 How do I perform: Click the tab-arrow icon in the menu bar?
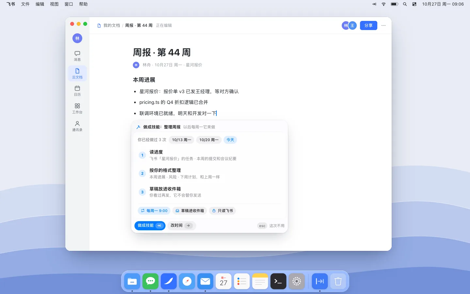(x=374, y=4)
